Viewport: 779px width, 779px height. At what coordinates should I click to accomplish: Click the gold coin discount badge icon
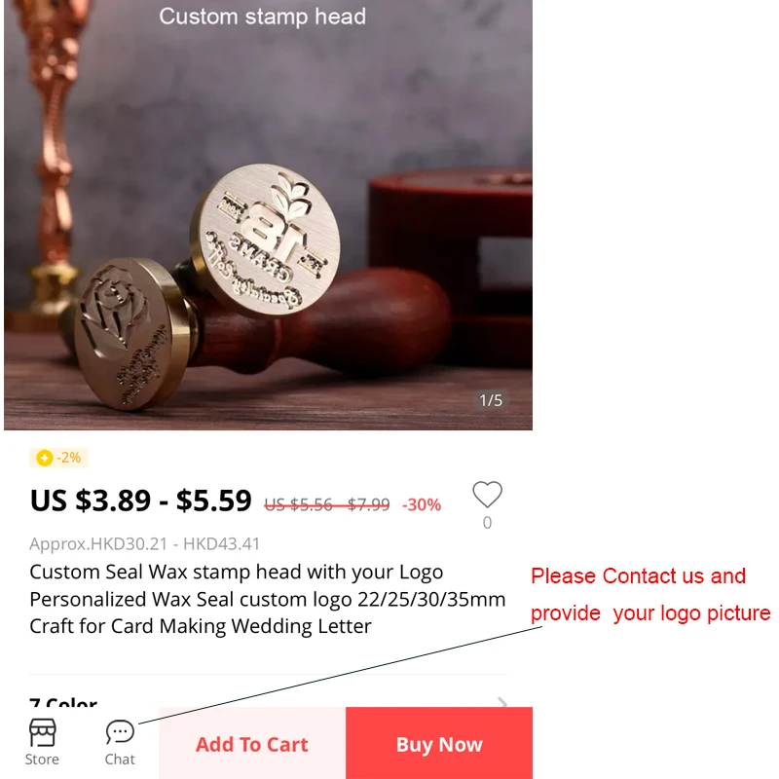point(45,458)
